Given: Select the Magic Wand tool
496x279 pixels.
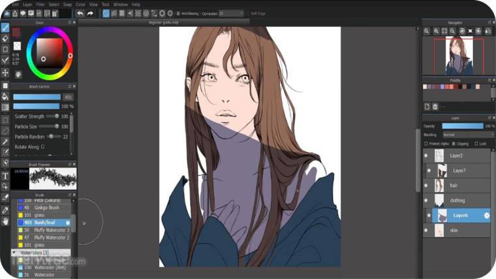Looking at the screenshot, I should [x=5, y=142].
